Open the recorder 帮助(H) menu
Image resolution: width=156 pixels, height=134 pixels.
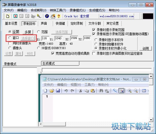[114, 10]
